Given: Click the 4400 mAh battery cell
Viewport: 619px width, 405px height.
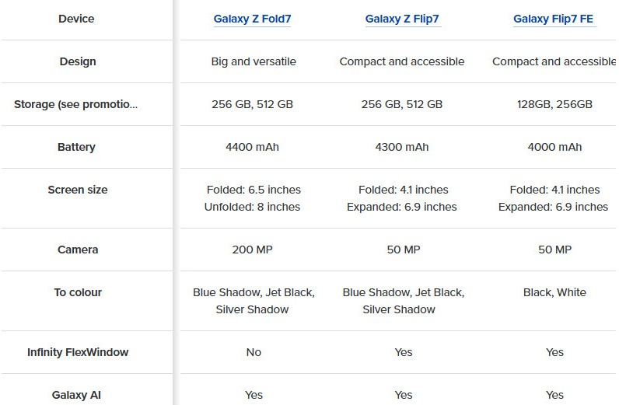Looking at the screenshot, I should 254,147.
